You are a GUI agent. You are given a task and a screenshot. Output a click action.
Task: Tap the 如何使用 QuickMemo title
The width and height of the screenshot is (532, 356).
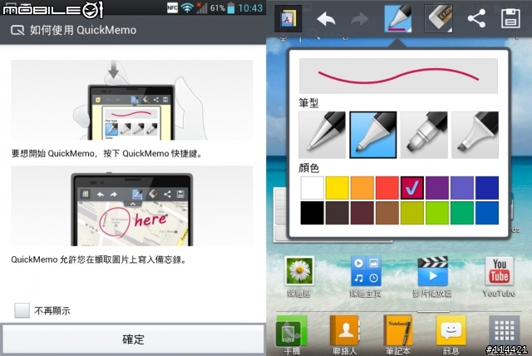click(x=83, y=30)
